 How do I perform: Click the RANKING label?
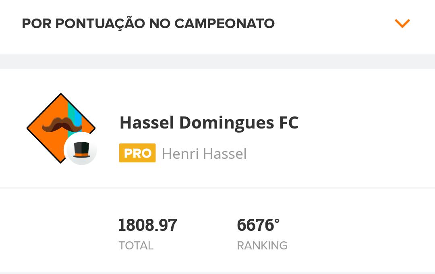(x=262, y=246)
